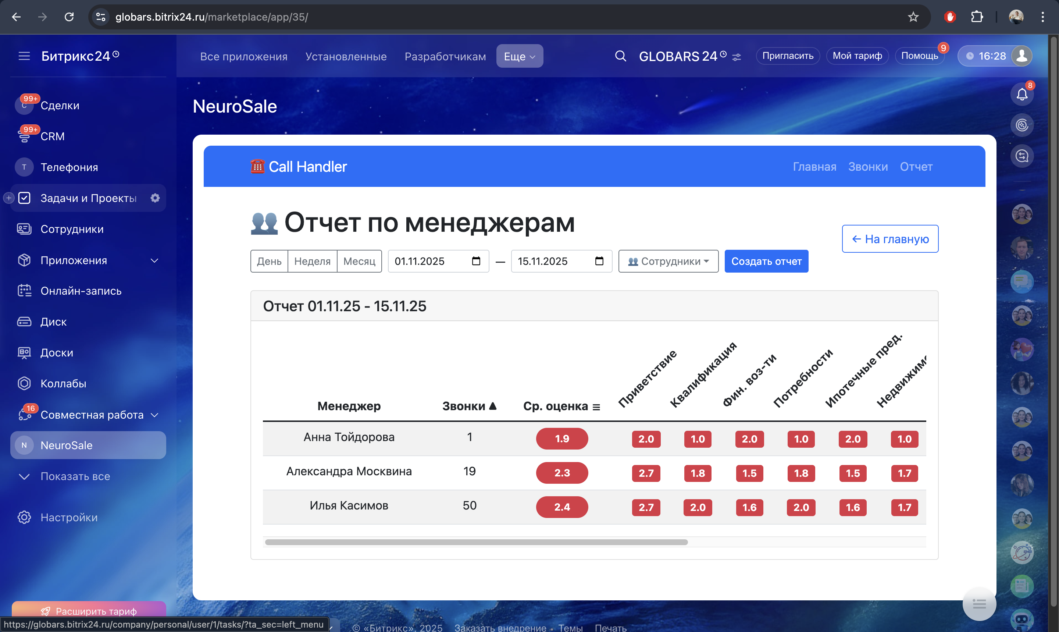
Task: Bookmark page with the star icon
Action: click(913, 17)
